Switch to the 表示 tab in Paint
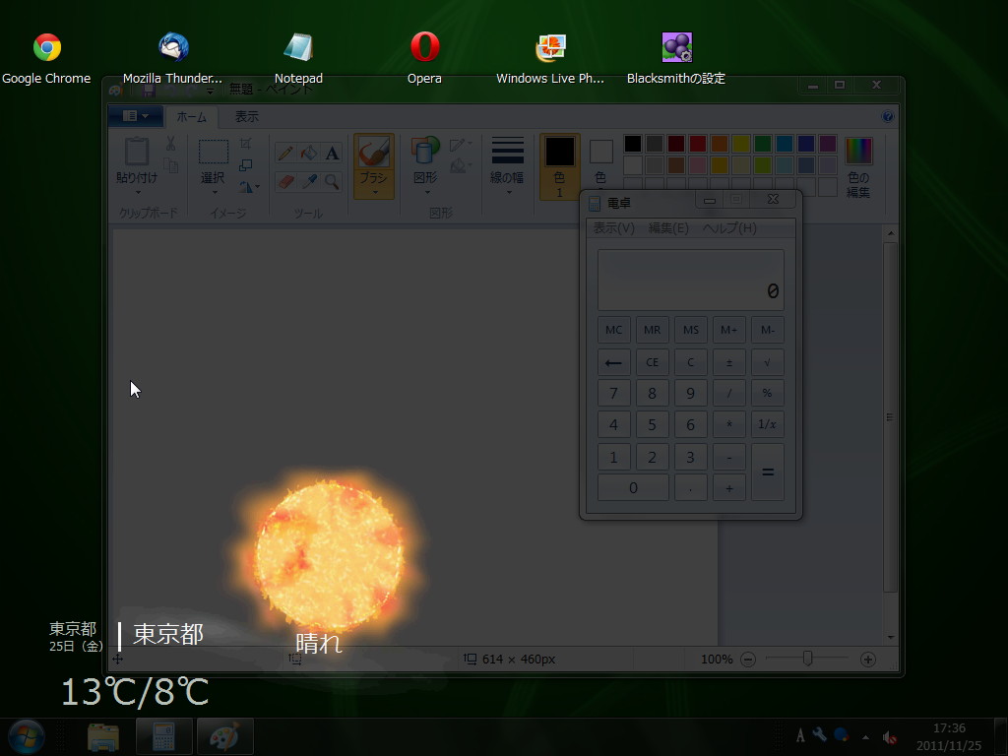This screenshot has height=756, width=1008. 246,116
